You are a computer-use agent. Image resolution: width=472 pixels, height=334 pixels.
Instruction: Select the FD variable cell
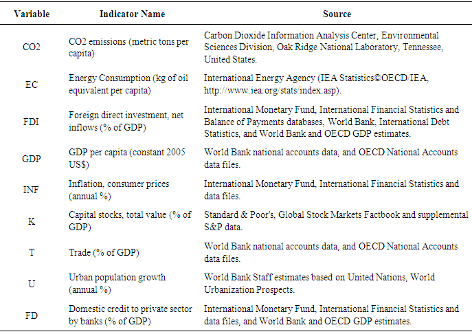pos(32,315)
